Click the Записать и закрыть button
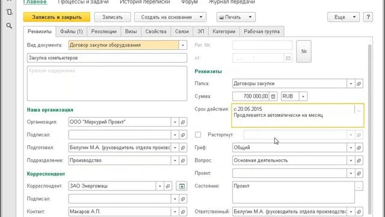 click(x=57, y=17)
